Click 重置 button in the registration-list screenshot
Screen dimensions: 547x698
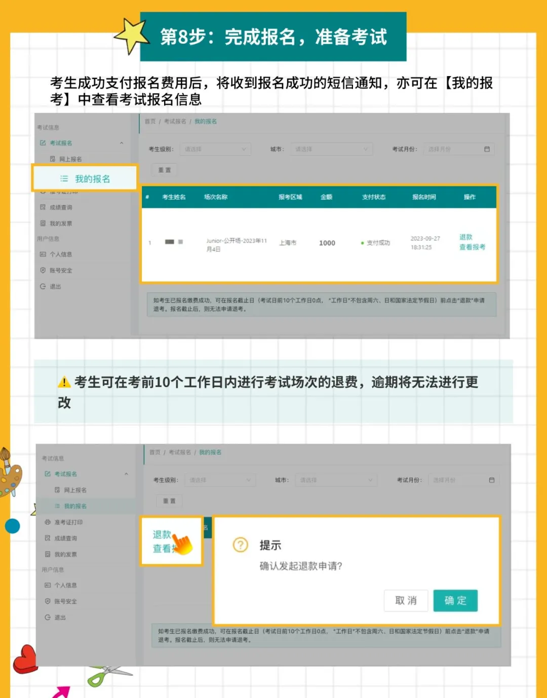165,170
